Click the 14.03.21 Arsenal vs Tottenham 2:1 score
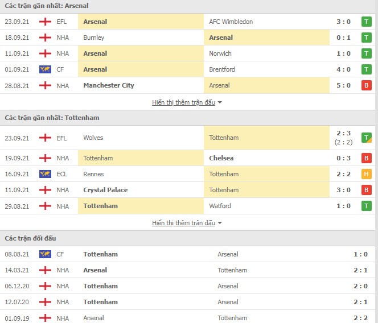 [361, 270]
